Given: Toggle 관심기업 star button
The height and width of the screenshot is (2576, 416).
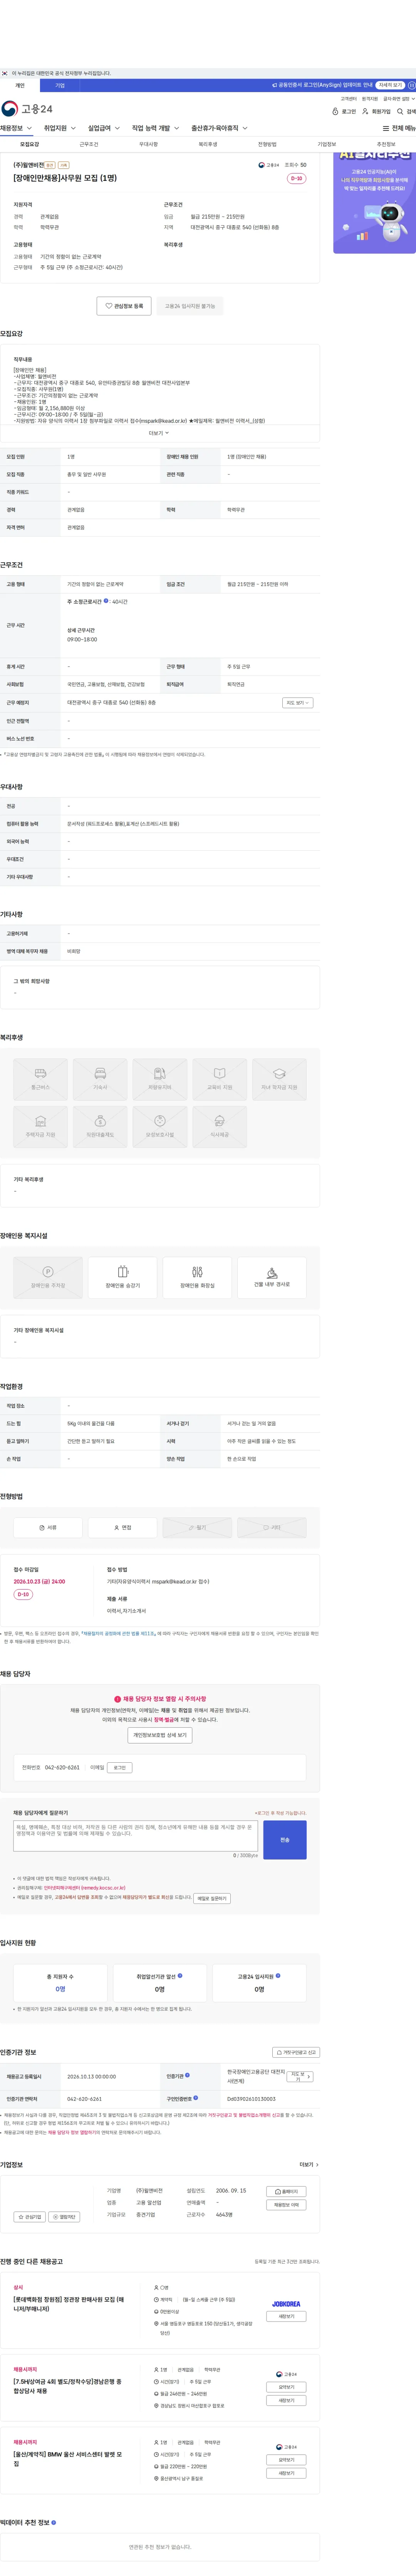Looking at the screenshot, I should pyautogui.click(x=30, y=2217).
